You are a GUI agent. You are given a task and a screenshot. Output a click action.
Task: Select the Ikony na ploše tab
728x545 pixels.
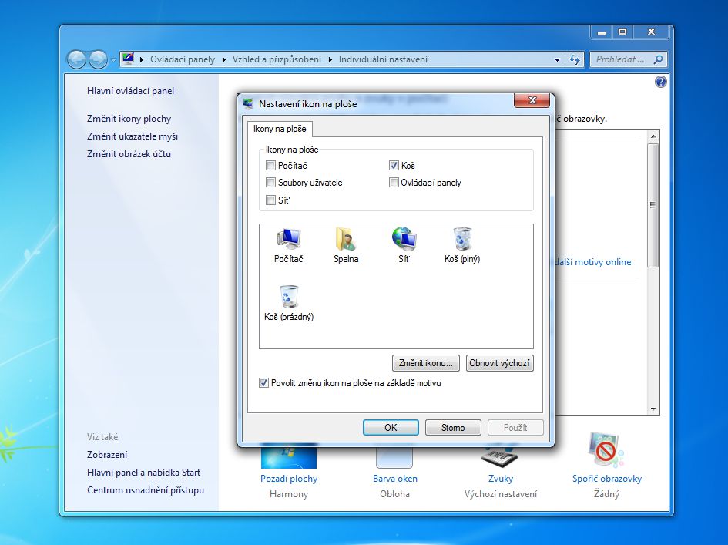coord(280,129)
